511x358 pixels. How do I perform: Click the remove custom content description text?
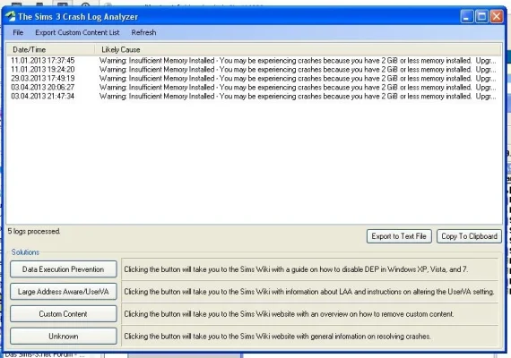pos(289,314)
